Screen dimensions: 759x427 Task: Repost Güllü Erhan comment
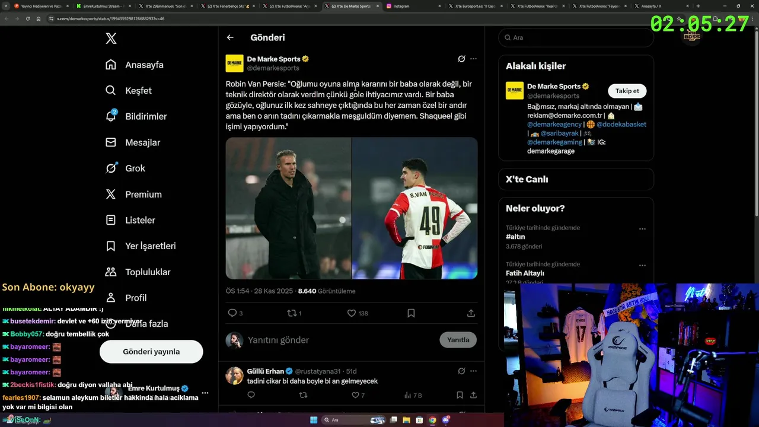coord(303,395)
